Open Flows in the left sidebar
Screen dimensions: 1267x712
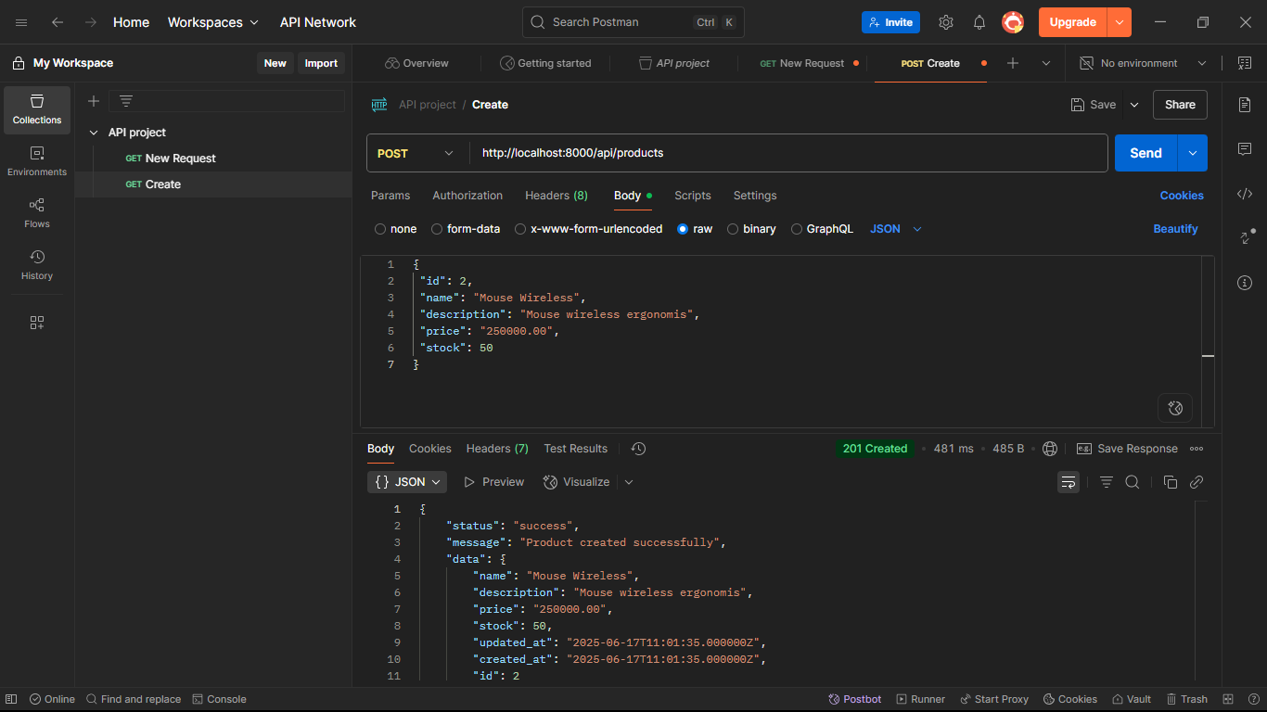37,212
